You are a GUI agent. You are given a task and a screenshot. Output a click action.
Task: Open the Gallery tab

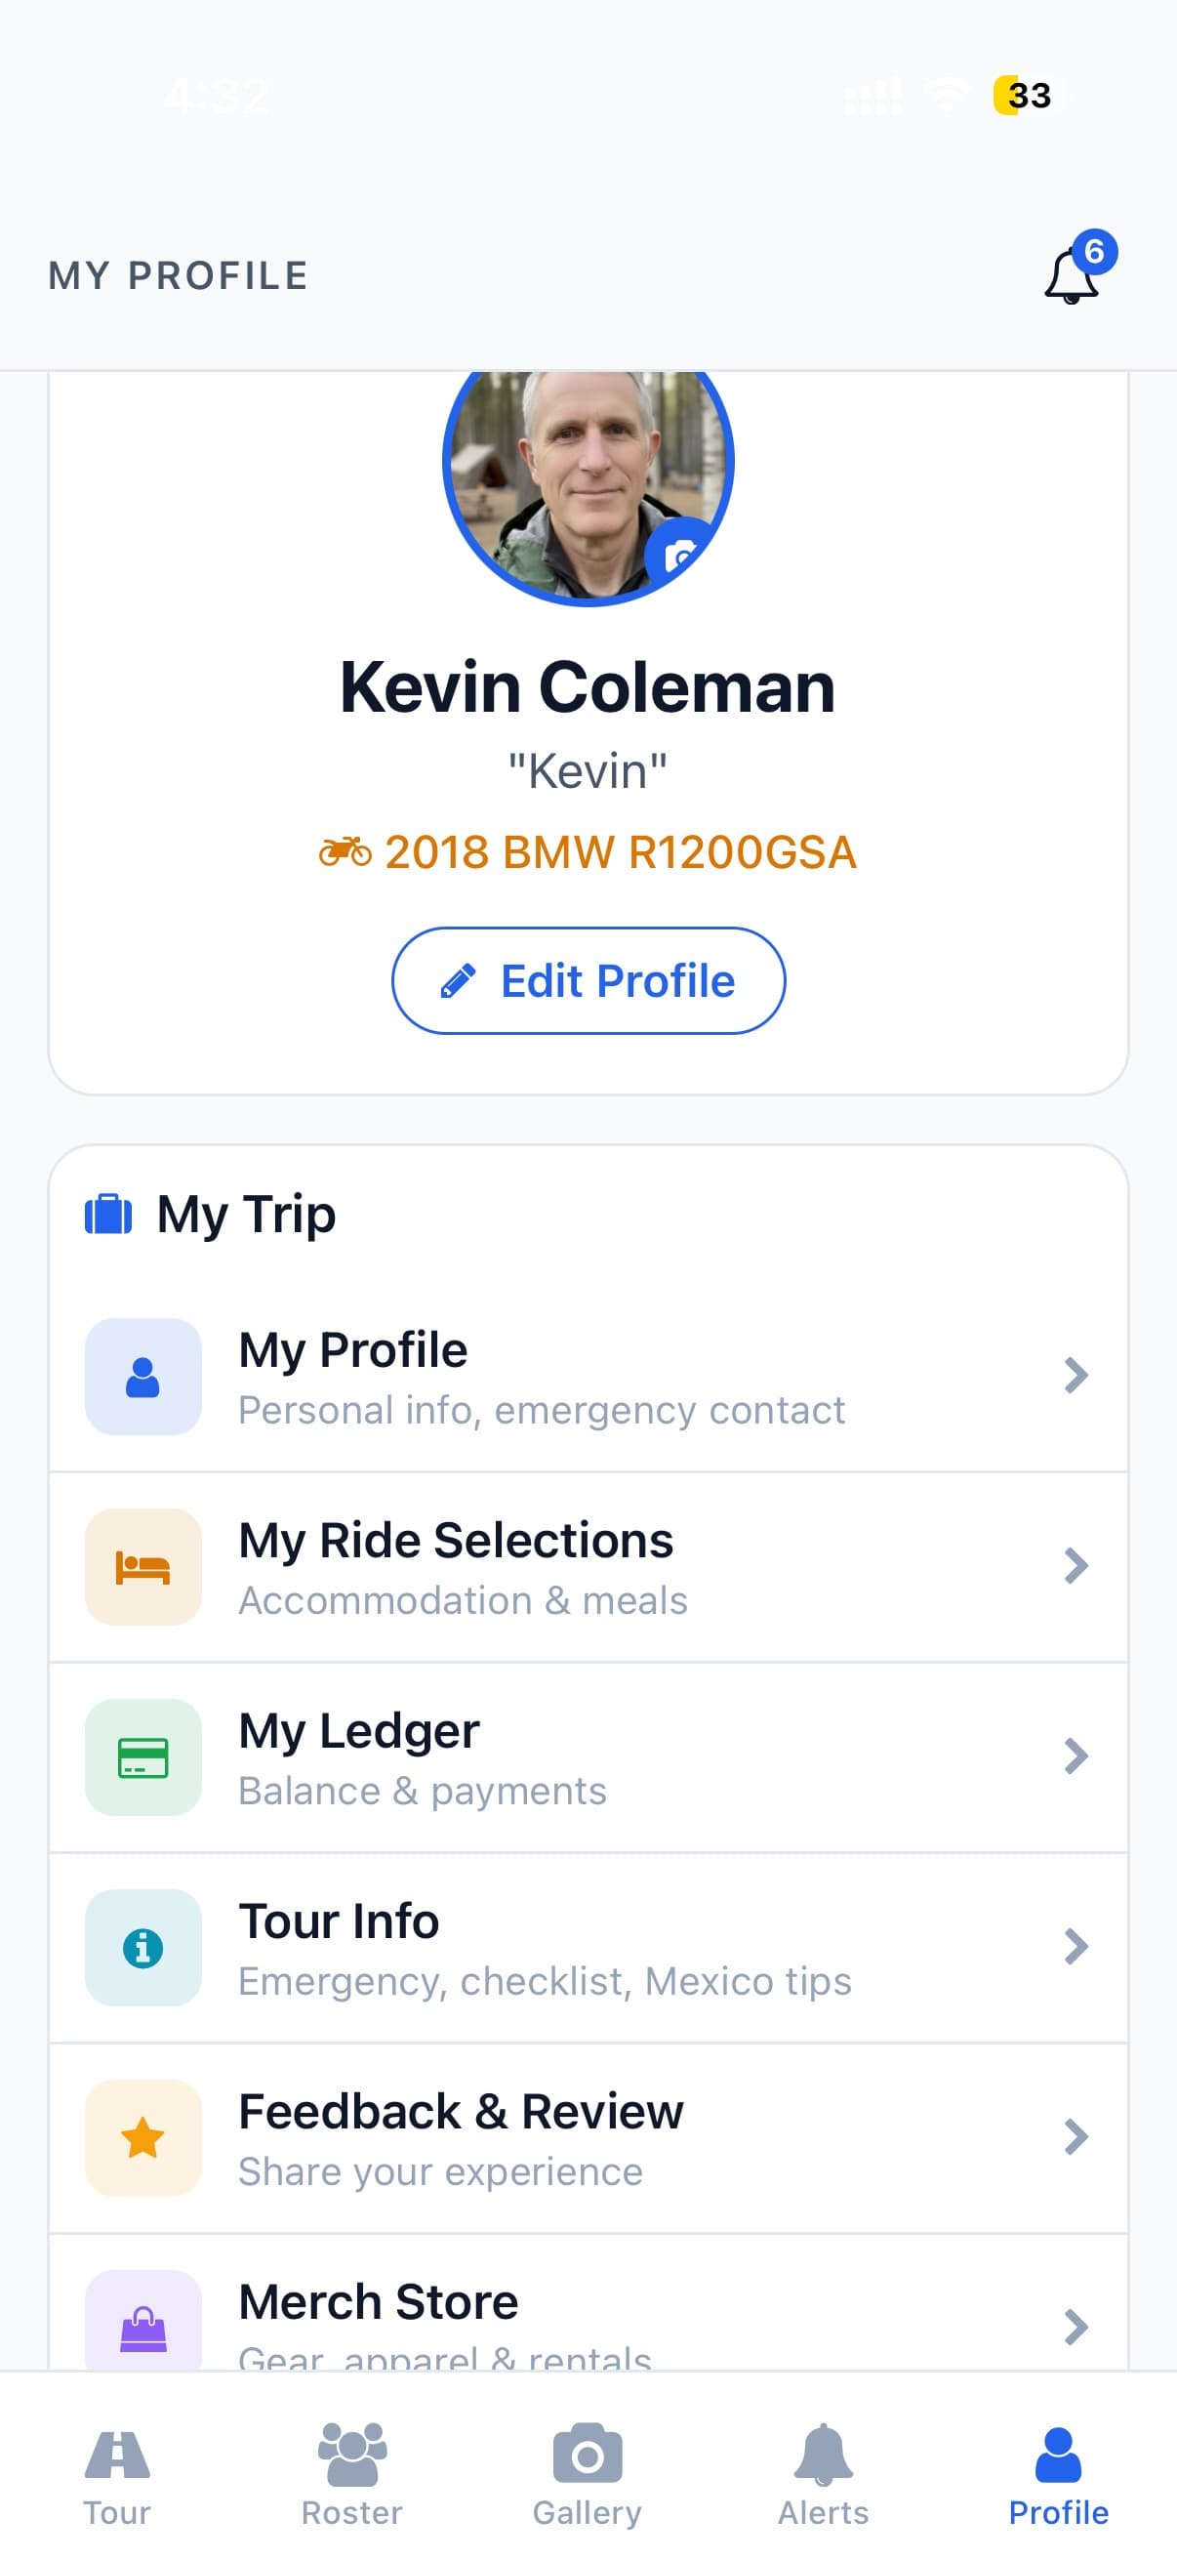[x=587, y=2475]
